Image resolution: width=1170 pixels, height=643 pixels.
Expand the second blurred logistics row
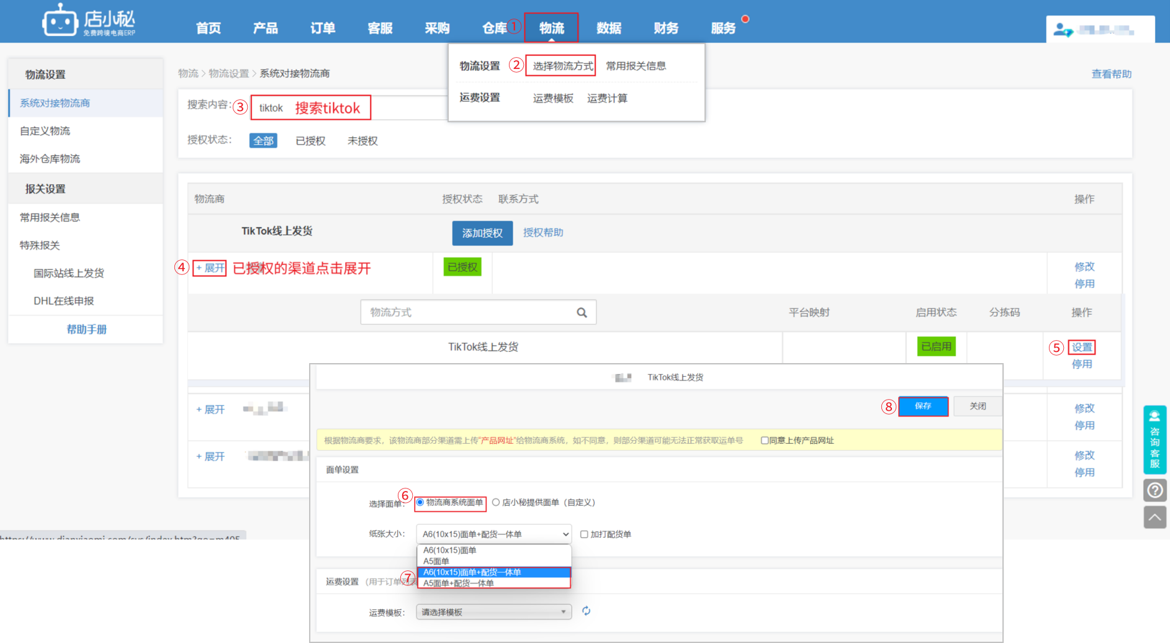210,410
